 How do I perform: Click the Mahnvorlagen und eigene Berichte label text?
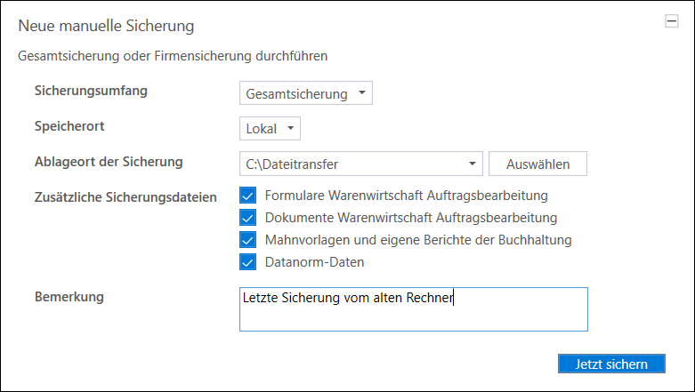coord(417,240)
